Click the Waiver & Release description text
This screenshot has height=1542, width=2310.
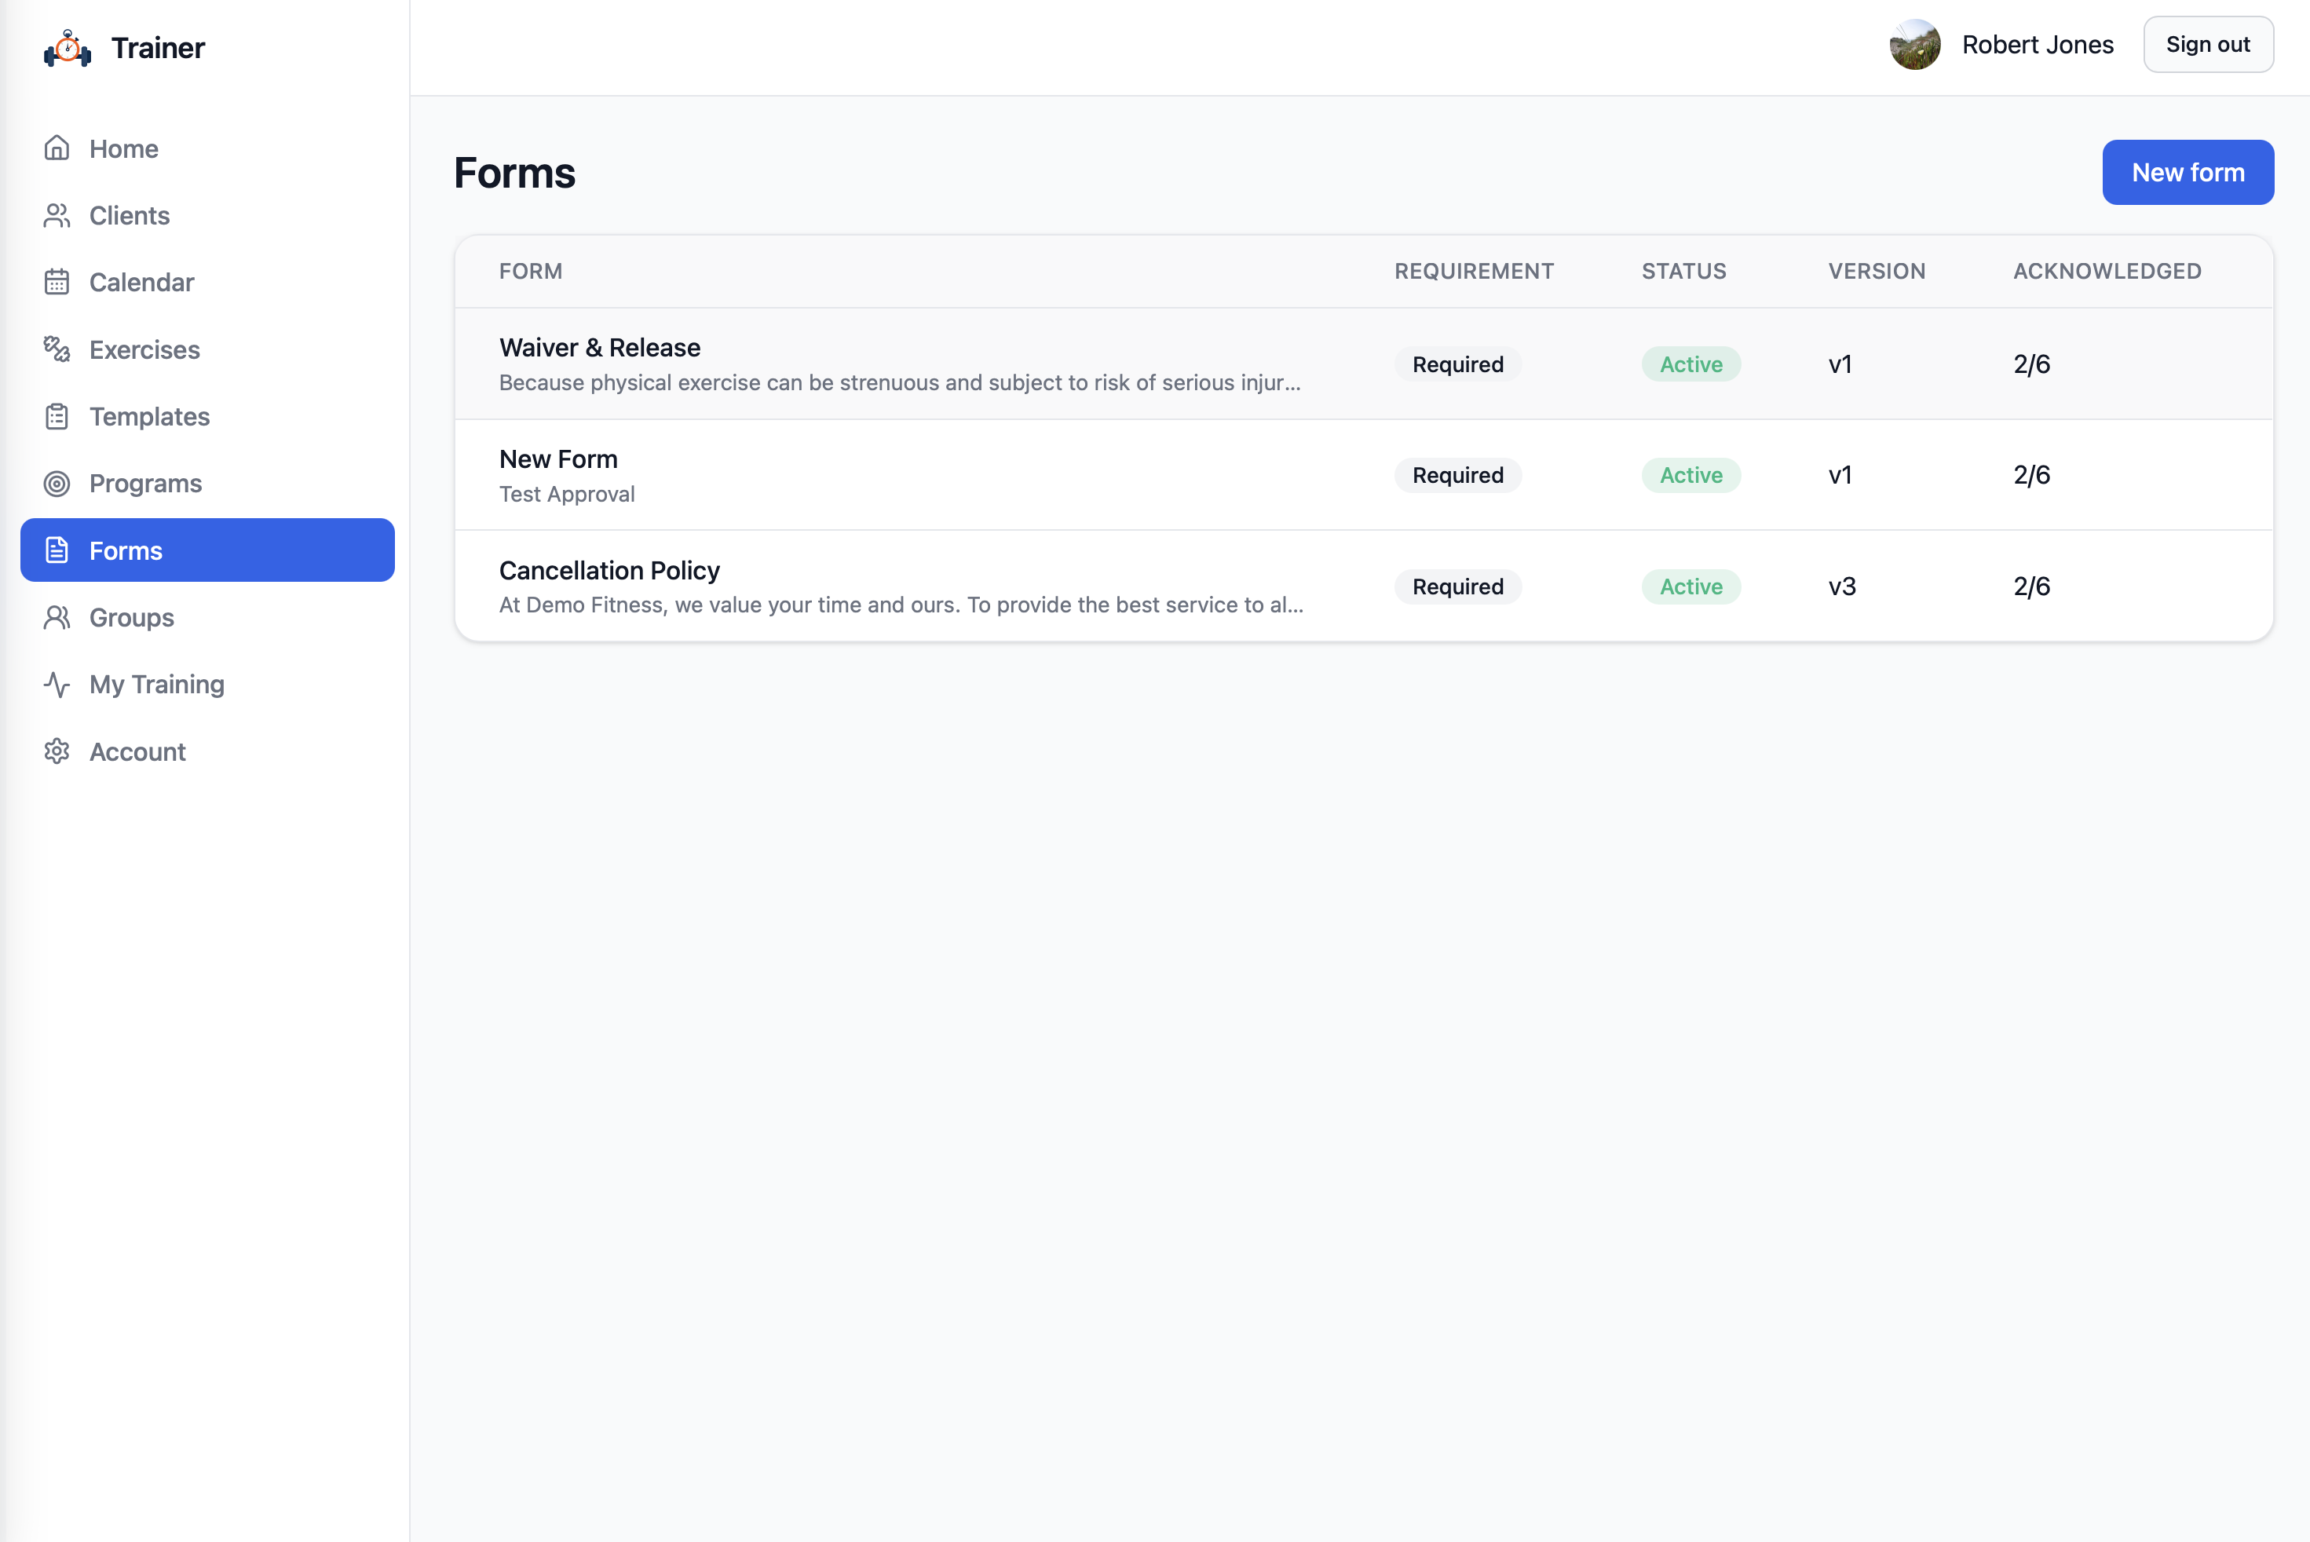pyautogui.click(x=900, y=382)
